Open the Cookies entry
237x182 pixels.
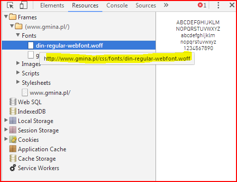tap(28, 140)
